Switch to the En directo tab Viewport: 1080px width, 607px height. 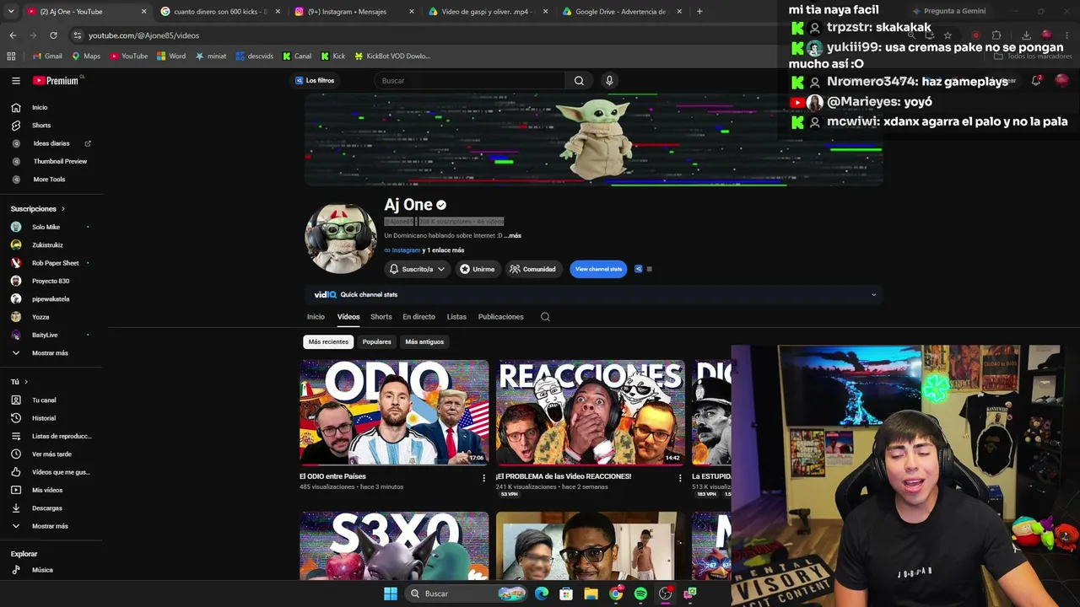tap(418, 317)
